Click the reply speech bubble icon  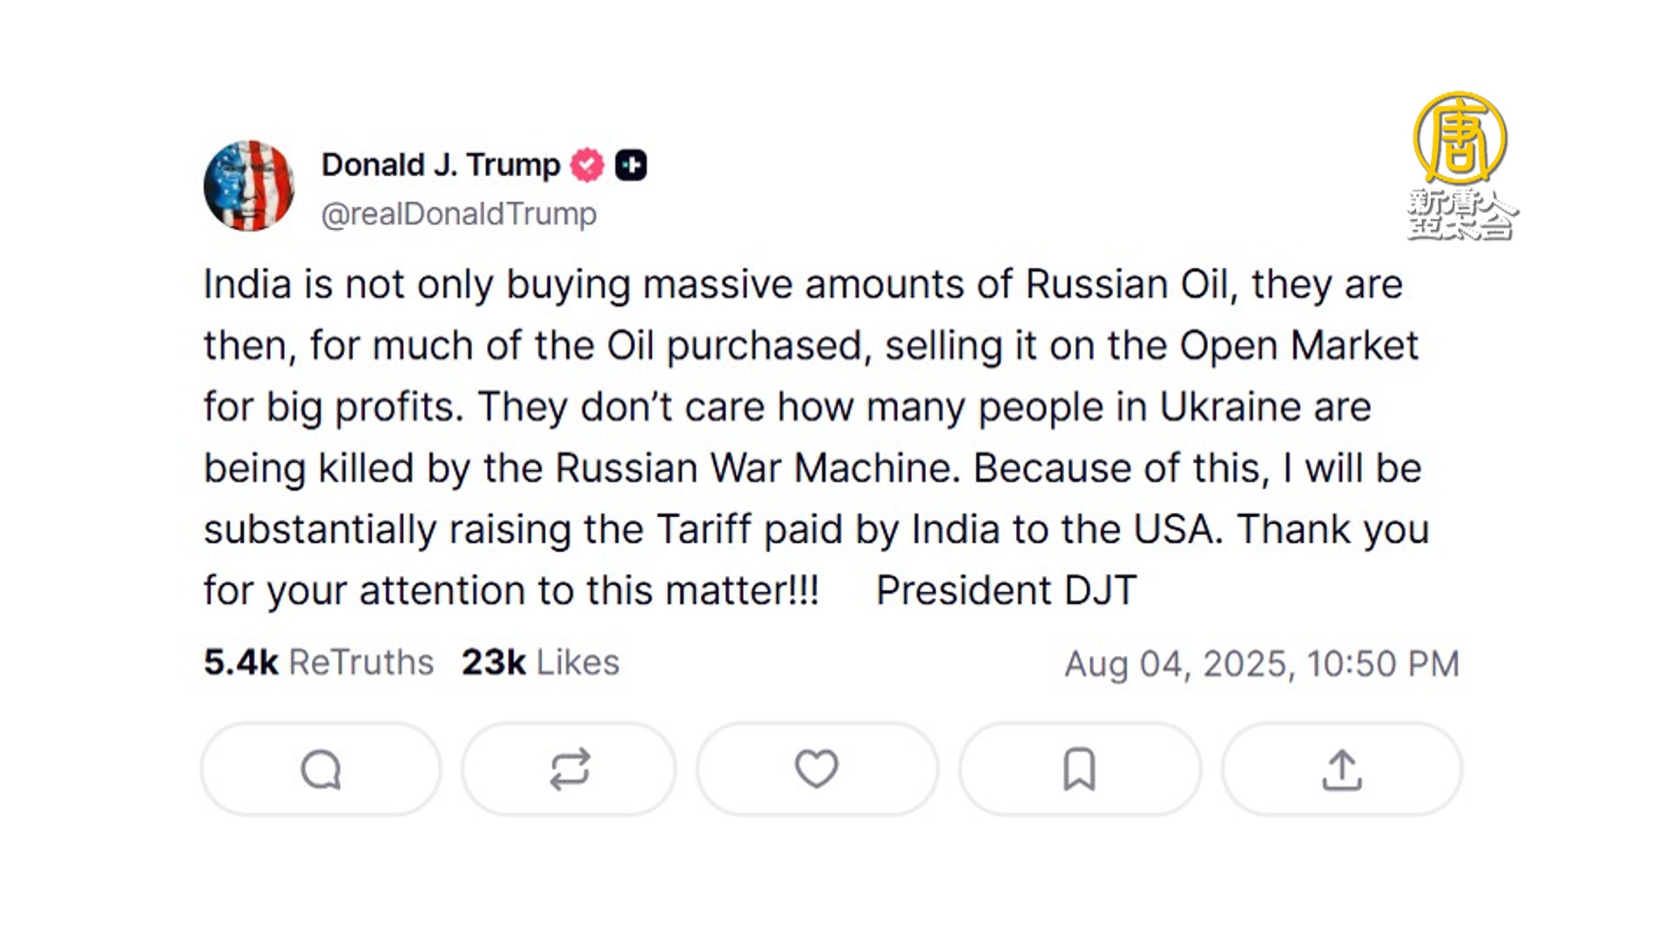[x=320, y=769]
